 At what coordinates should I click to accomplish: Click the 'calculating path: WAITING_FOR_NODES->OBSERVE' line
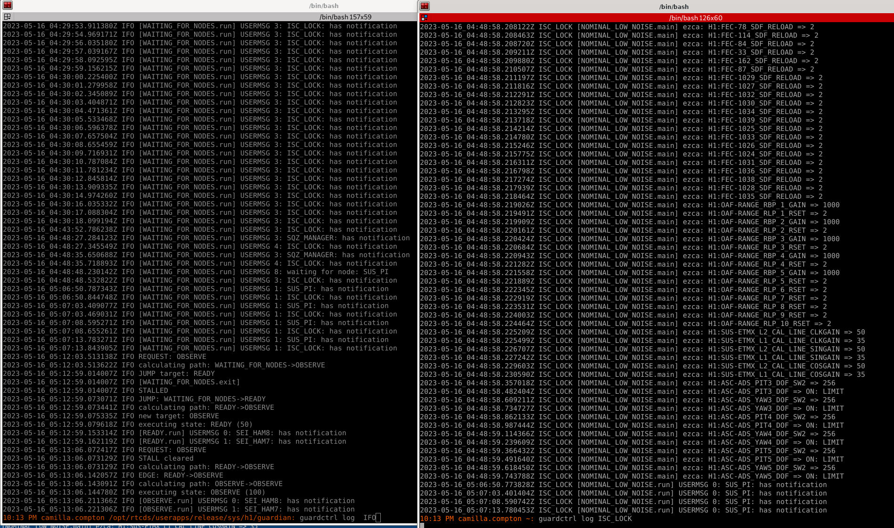coord(164,365)
